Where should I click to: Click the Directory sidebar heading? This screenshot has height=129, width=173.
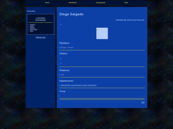31,11
